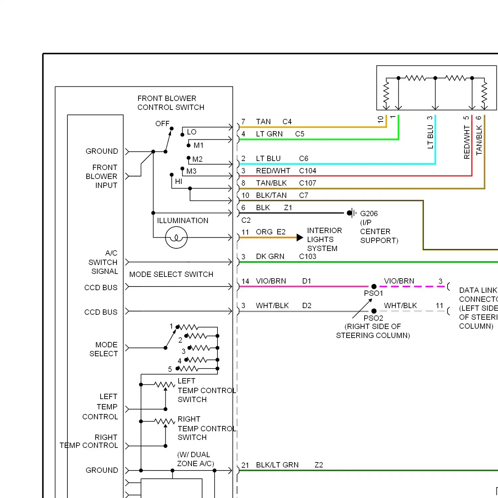The height and width of the screenshot is (498, 498).
Task: Click the OFF switch position label
Action: tap(162, 124)
